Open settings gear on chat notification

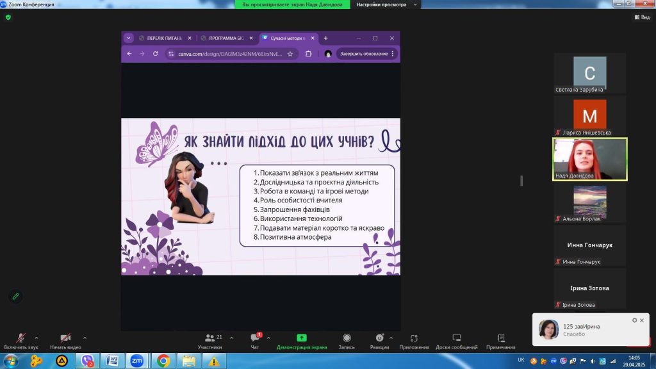pos(634,320)
